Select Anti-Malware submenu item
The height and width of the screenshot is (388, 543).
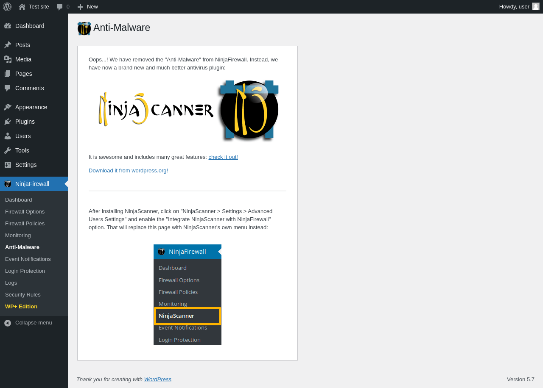pyautogui.click(x=22, y=247)
